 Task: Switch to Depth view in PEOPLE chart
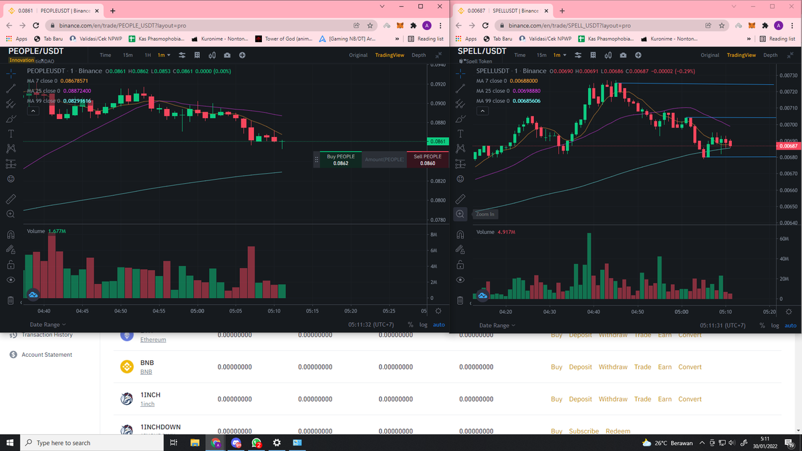pos(418,55)
